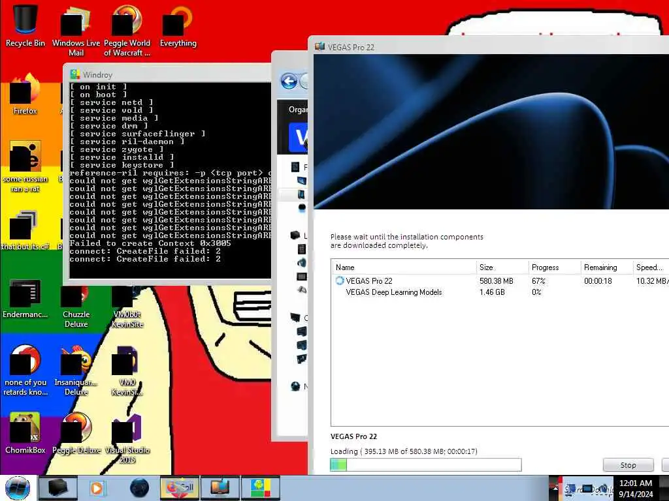
Task: Stop the VEGAS Pro 22 download
Action: [x=628, y=464]
